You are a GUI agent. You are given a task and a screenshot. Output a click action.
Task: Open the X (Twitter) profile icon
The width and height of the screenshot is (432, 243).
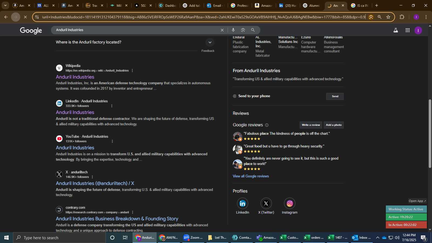(266, 203)
